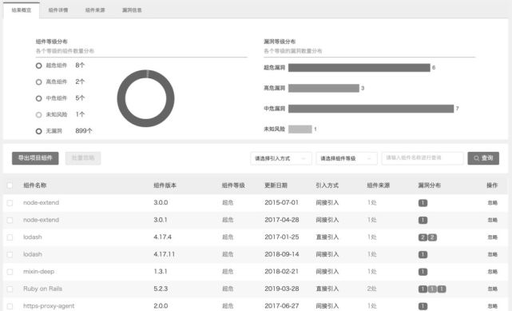Viewport: 512px width, 311px height.
Task: Click the donut chart of component levels
Action: (x=145, y=98)
